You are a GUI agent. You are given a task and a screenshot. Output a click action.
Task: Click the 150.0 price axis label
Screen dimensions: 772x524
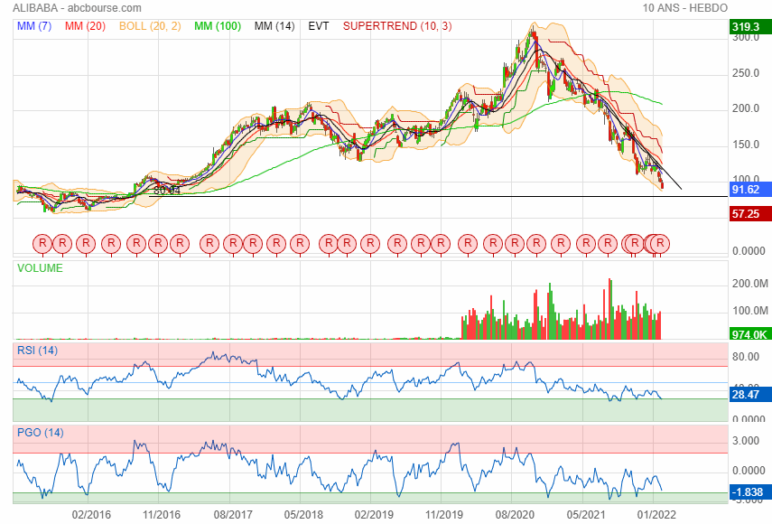coord(746,145)
